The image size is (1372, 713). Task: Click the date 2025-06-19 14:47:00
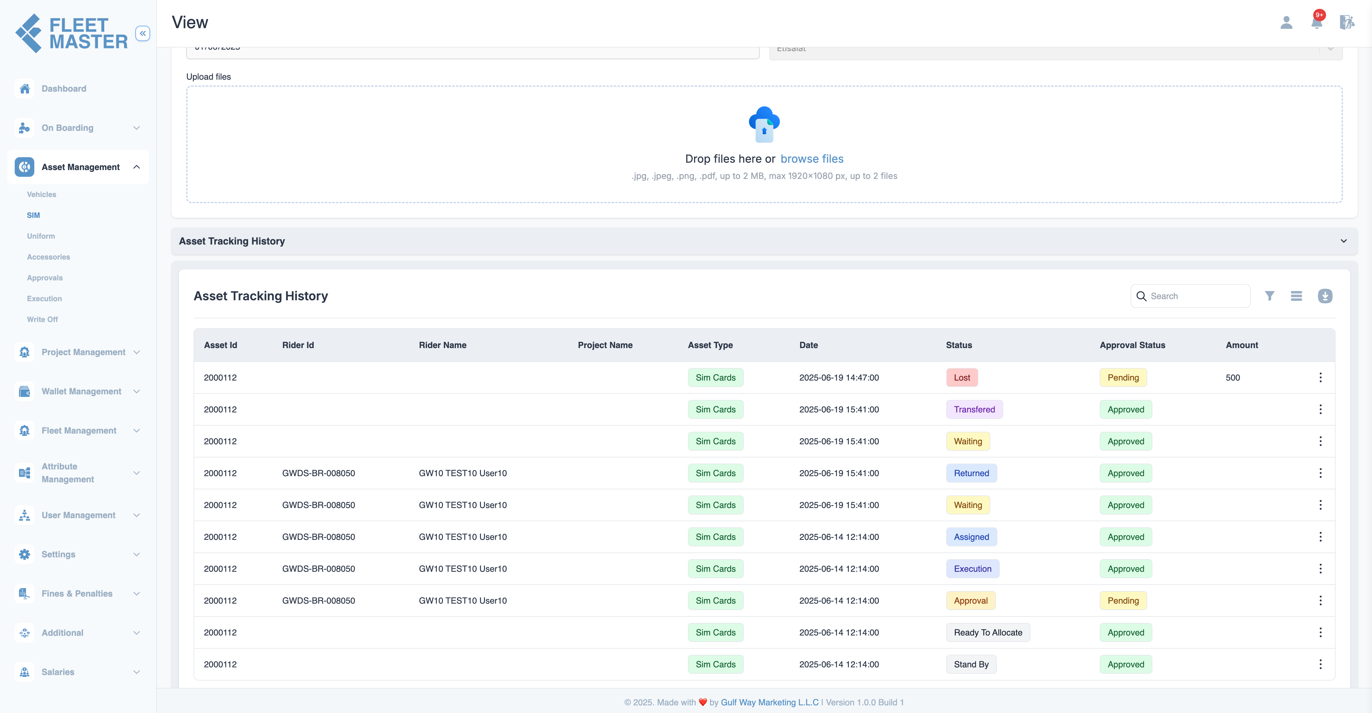click(839, 377)
